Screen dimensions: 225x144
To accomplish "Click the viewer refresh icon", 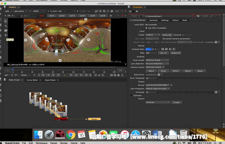I will tap(104, 11).
